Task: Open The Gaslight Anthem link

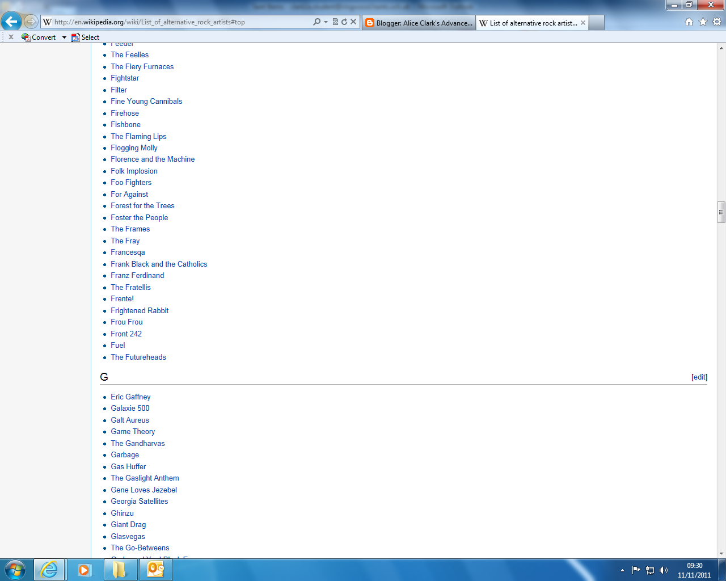Action: pyautogui.click(x=145, y=478)
